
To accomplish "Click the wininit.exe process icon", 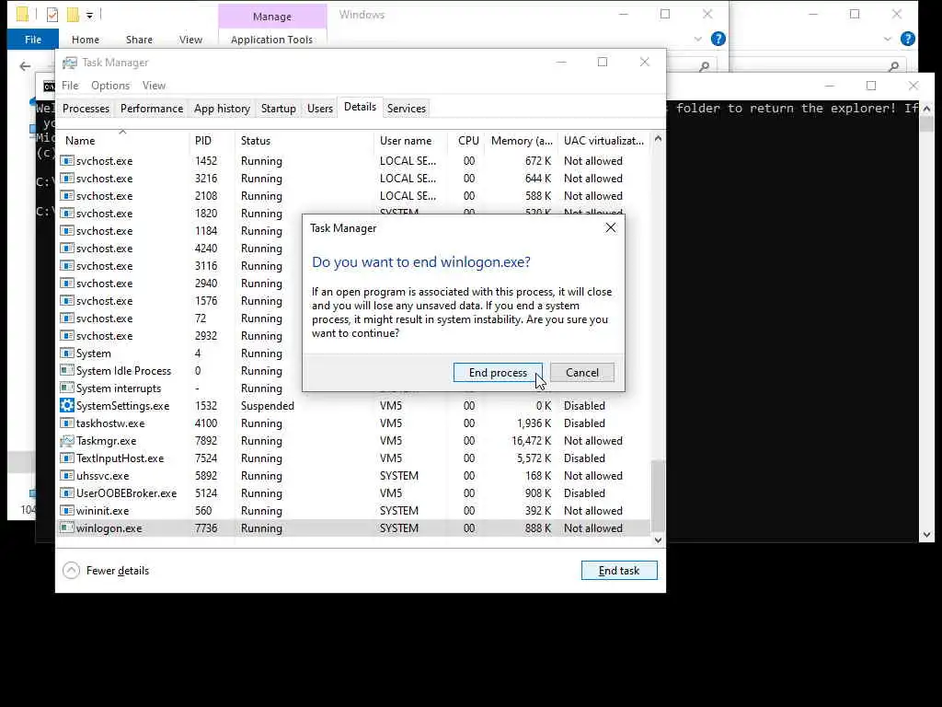I will tap(67, 510).
